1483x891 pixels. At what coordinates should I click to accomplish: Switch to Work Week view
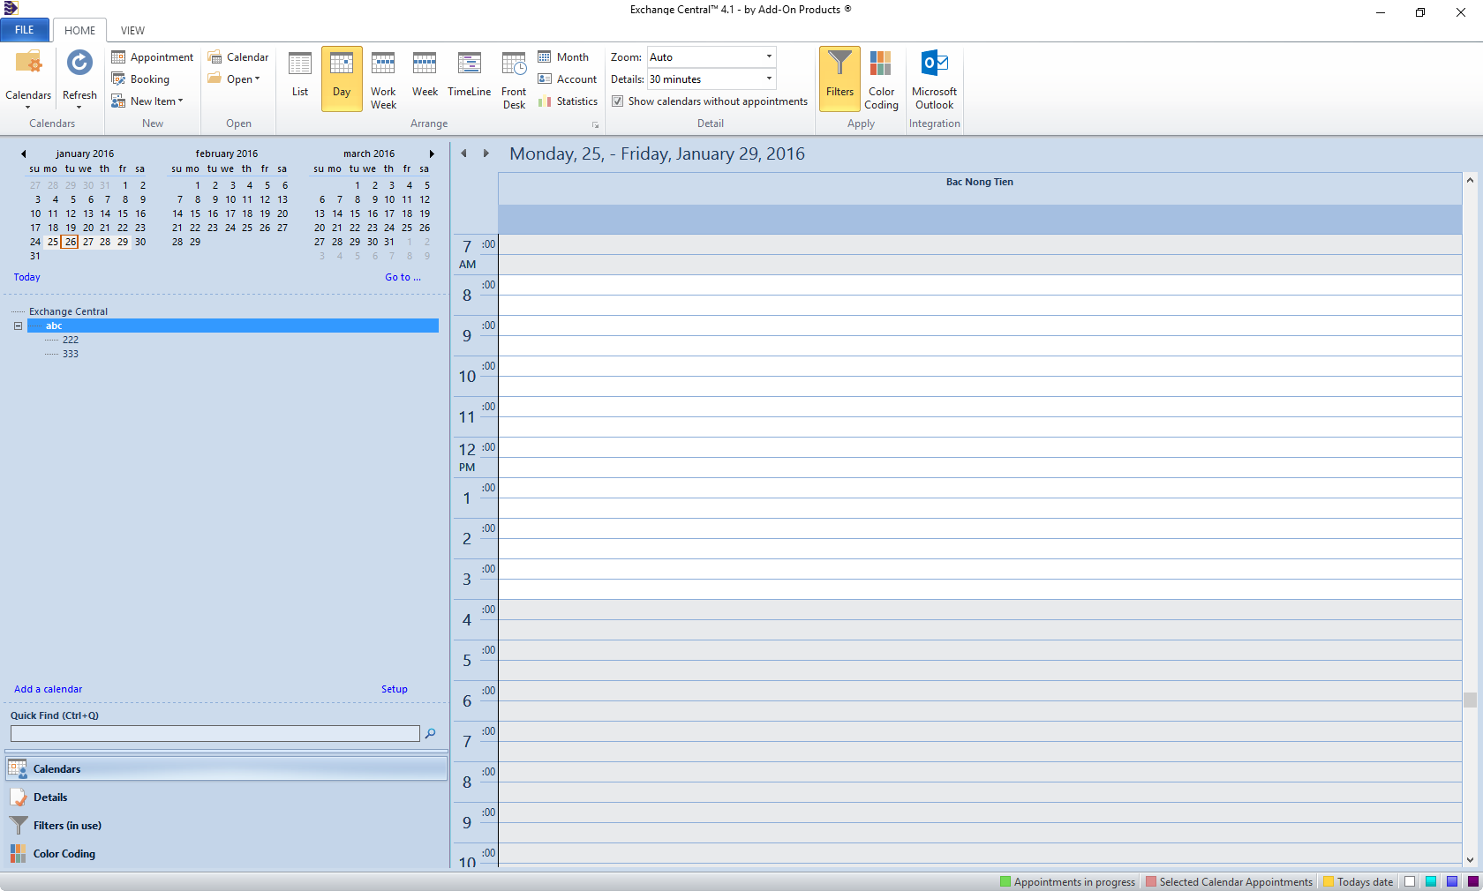(x=383, y=79)
